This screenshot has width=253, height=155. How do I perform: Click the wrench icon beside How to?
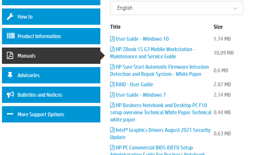(10, 17)
